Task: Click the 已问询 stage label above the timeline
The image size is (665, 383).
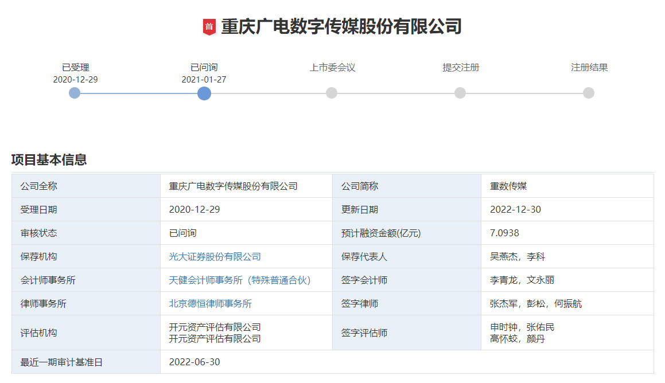Action: pos(204,67)
